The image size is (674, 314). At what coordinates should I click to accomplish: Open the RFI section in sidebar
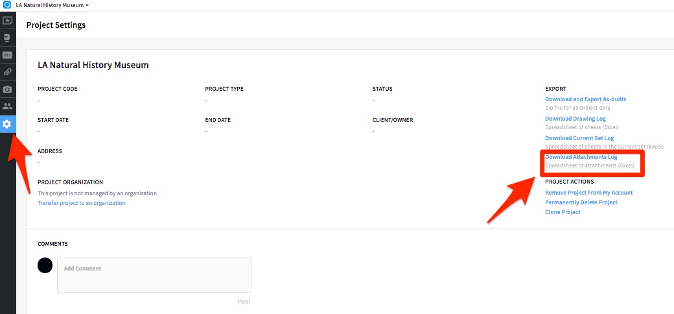coord(7,55)
